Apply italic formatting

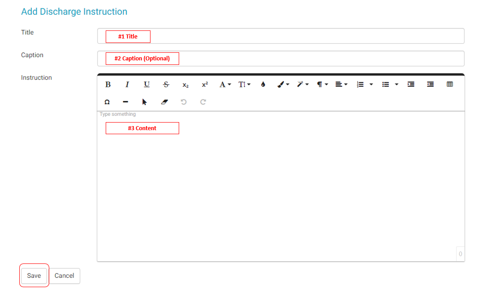coord(127,85)
